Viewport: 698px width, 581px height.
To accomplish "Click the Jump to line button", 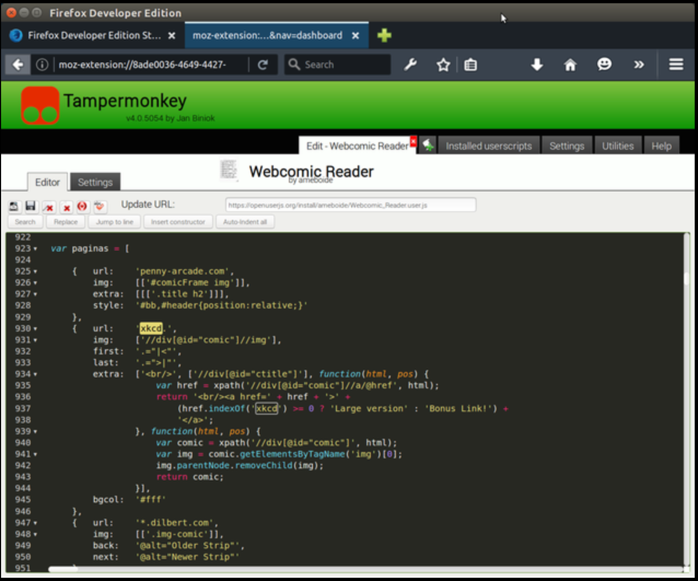I will coord(114,222).
